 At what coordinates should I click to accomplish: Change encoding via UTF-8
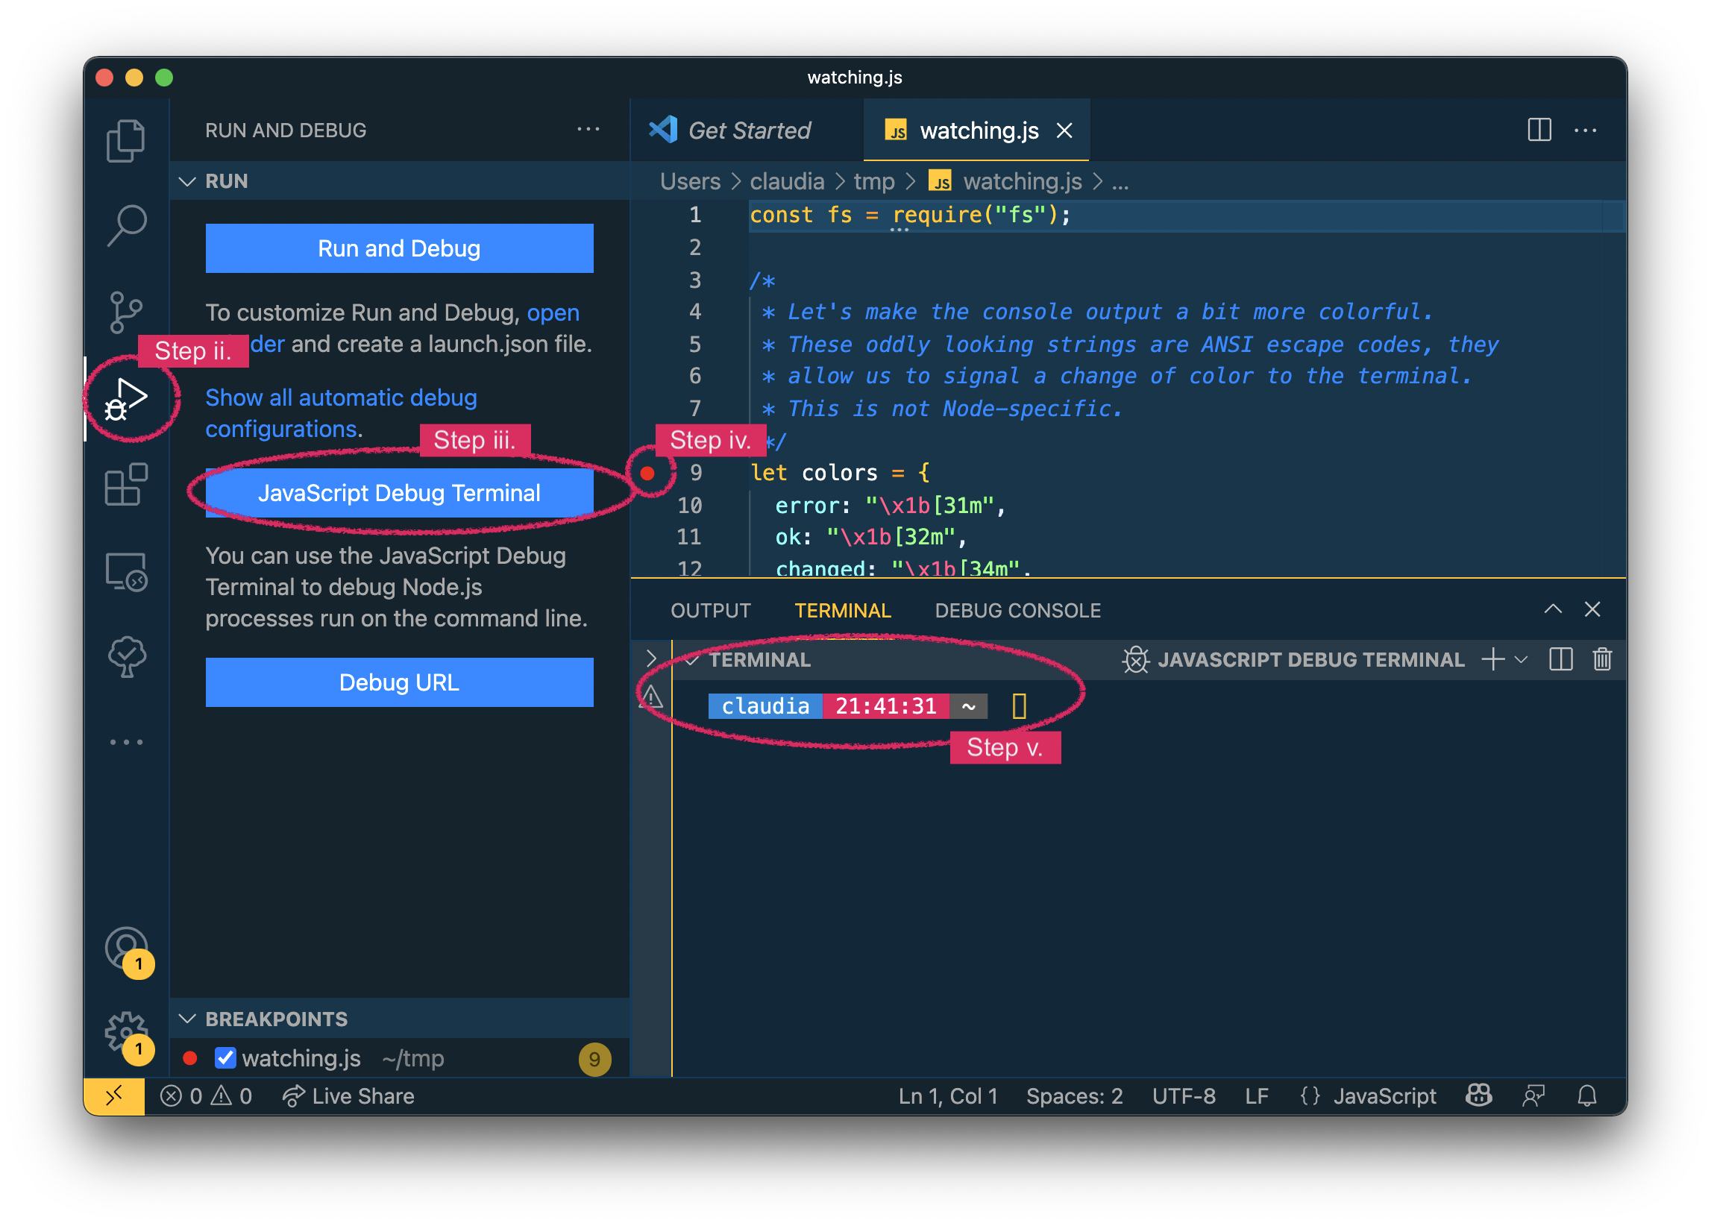(1184, 1096)
